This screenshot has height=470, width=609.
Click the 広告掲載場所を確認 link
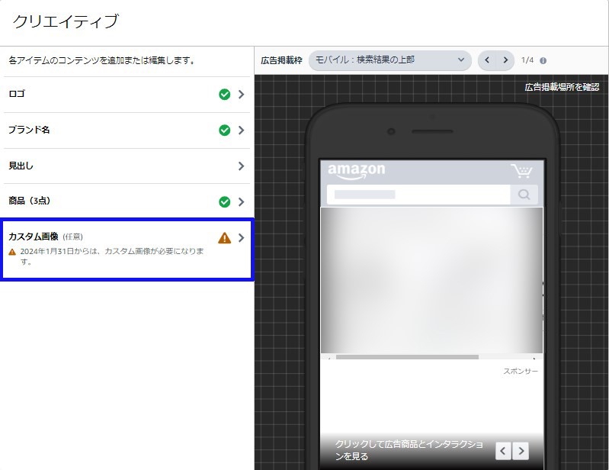click(562, 87)
